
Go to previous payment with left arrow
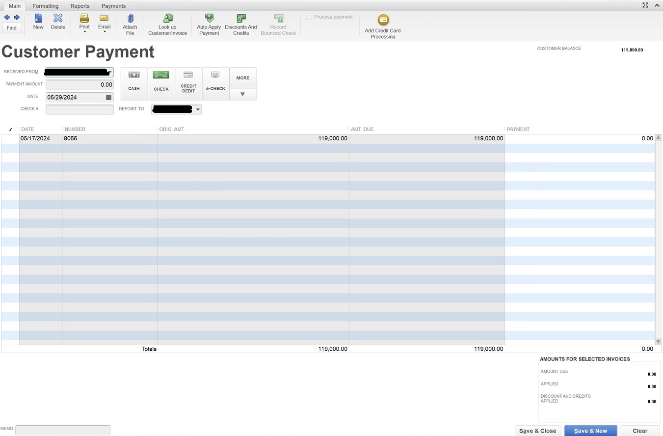coord(7,18)
